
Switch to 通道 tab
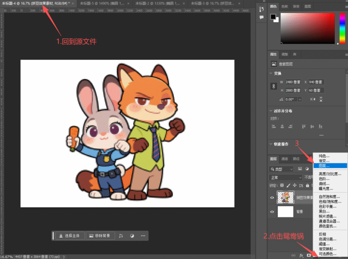284,159
